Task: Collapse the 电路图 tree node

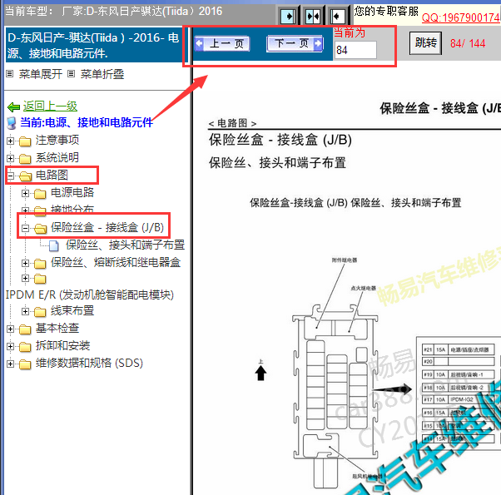Action: [11, 176]
